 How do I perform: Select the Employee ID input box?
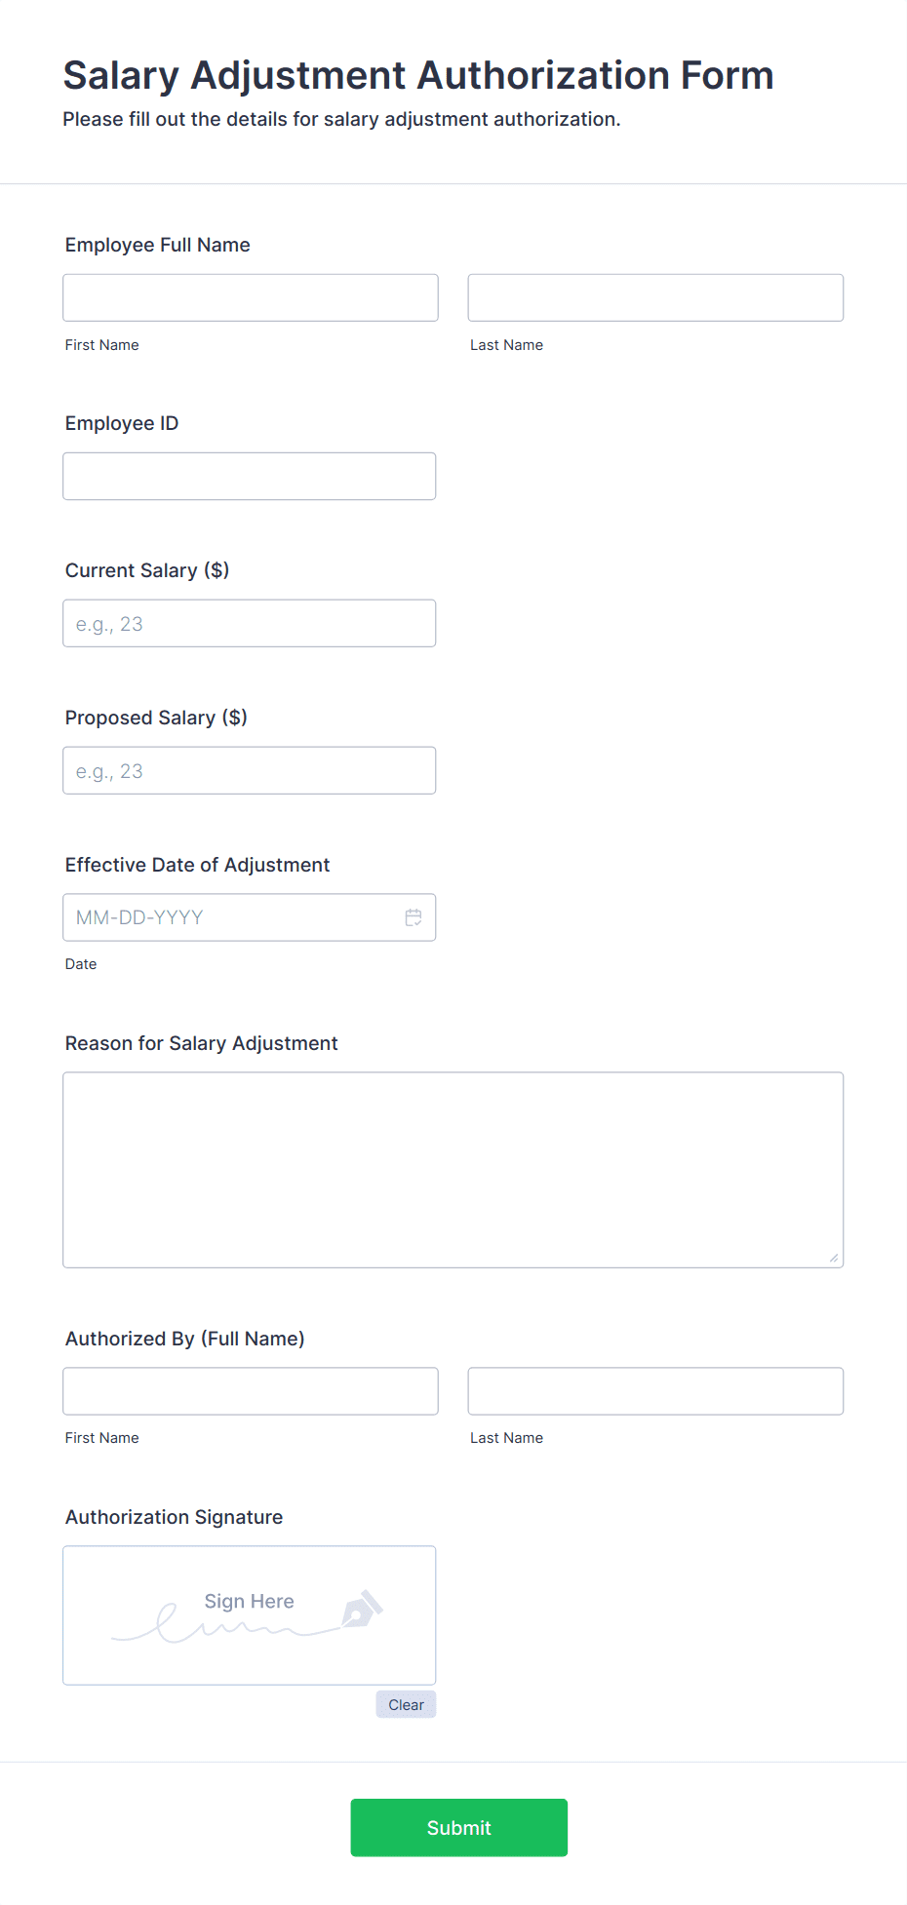tap(249, 476)
